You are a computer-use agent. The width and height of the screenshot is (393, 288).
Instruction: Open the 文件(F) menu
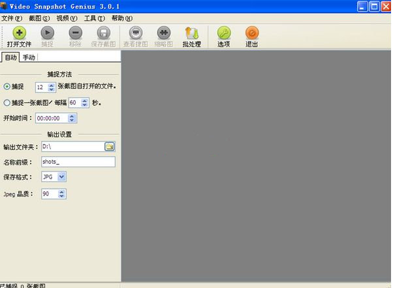[x=12, y=18]
